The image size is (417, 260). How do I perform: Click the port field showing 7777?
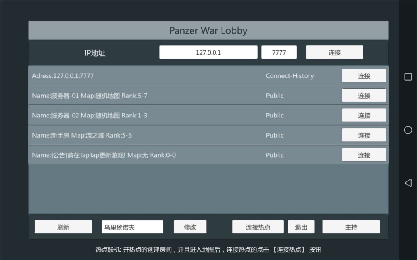pyautogui.click(x=279, y=52)
